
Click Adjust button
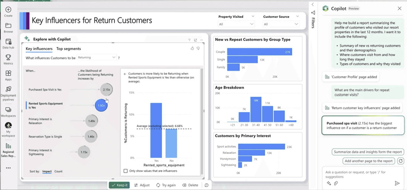(x=142, y=185)
